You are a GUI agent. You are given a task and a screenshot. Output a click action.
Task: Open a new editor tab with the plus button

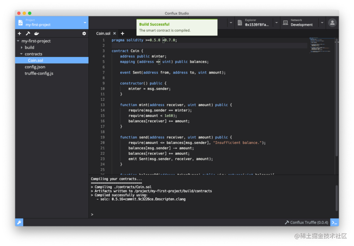(123, 33)
